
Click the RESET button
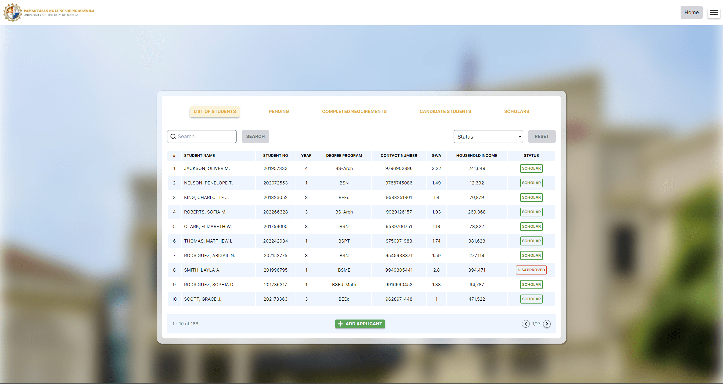click(x=542, y=136)
